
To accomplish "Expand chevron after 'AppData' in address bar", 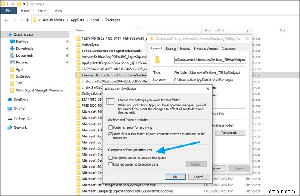I will pyautogui.click(x=87, y=20).
